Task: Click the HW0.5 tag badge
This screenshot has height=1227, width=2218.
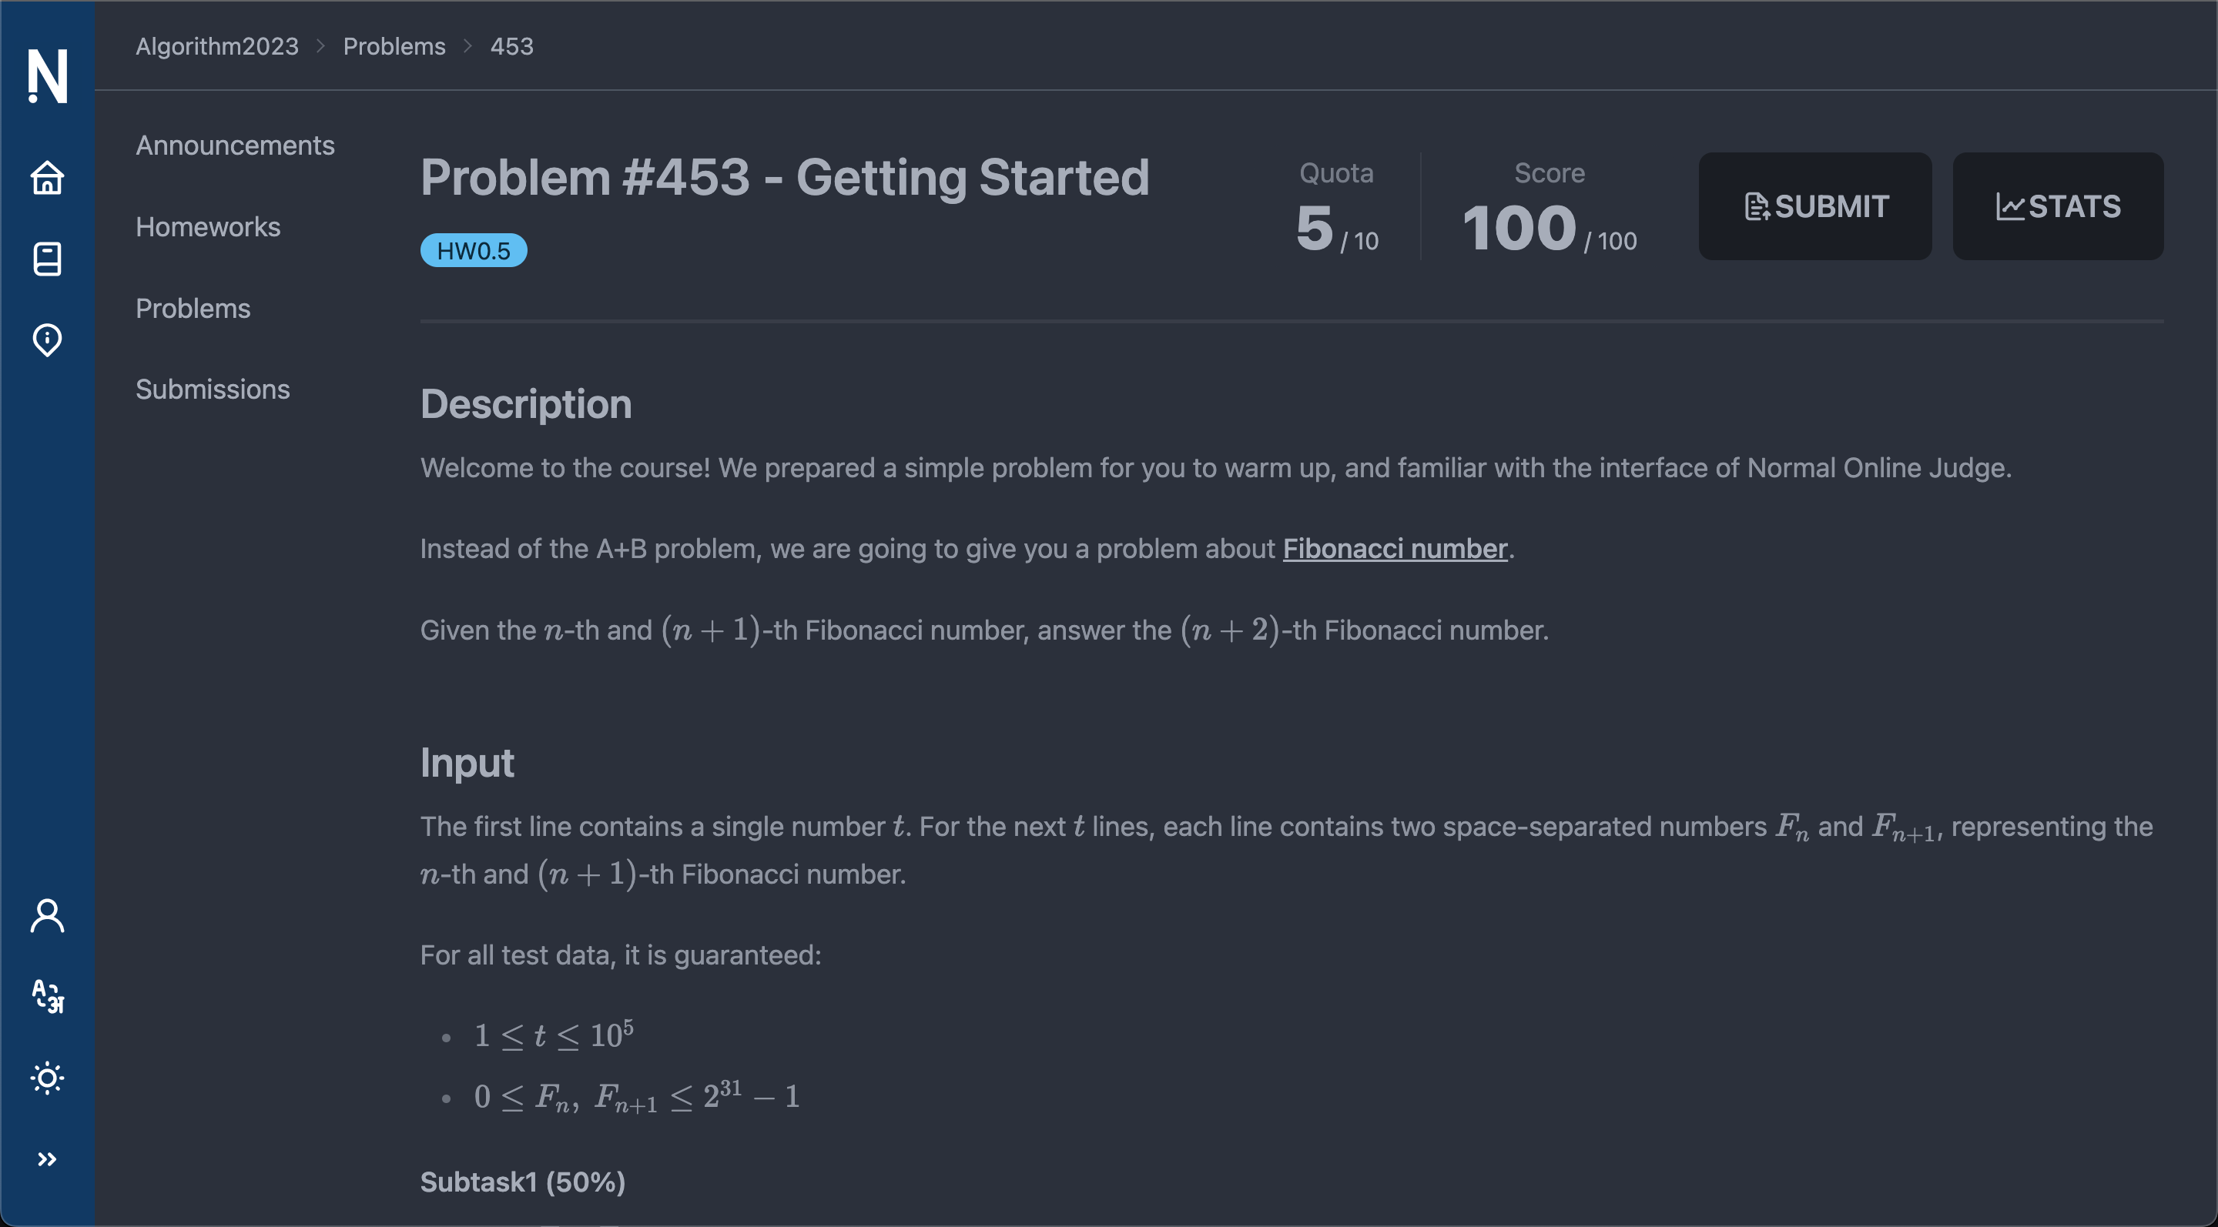Action: click(x=474, y=251)
